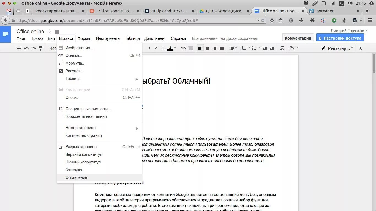Viewport: 376px width, 211px height.
Task: Open the Дмитрий Горчаков account dropdown
Action: (349, 31)
